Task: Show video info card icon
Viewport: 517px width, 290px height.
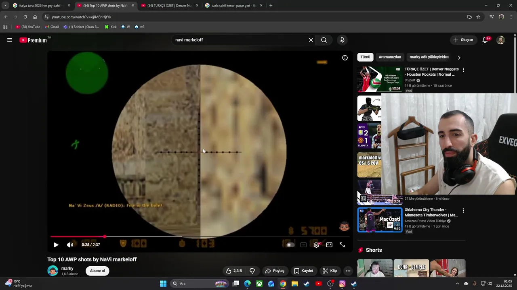Action: pos(345,58)
